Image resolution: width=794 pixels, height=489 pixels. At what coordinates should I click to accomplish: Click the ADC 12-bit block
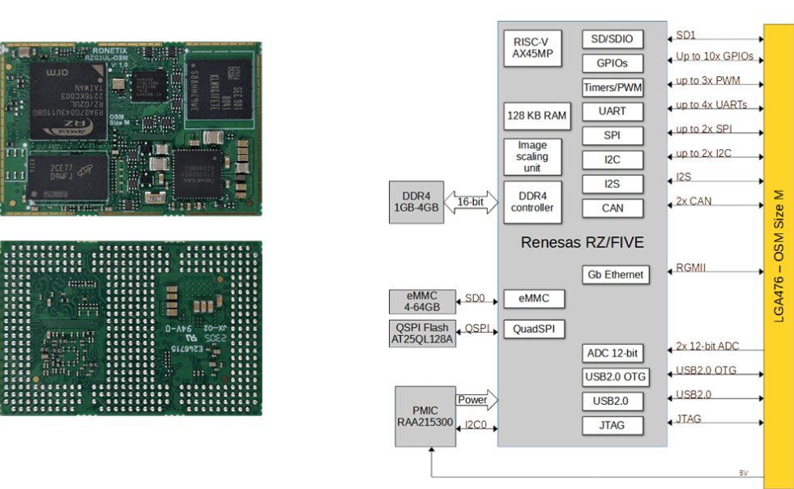[x=613, y=353]
